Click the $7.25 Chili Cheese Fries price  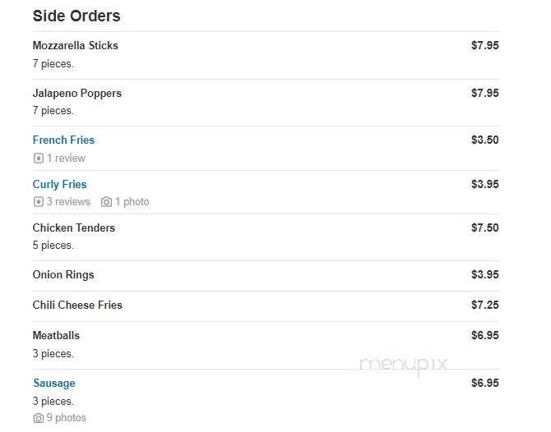pyautogui.click(x=484, y=305)
